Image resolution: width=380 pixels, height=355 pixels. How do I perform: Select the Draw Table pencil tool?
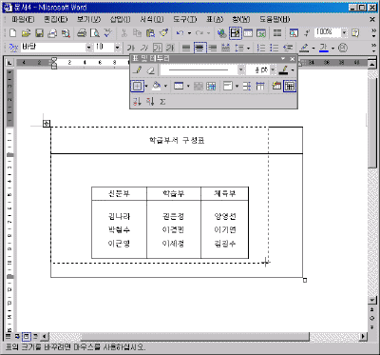click(x=138, y=70)
